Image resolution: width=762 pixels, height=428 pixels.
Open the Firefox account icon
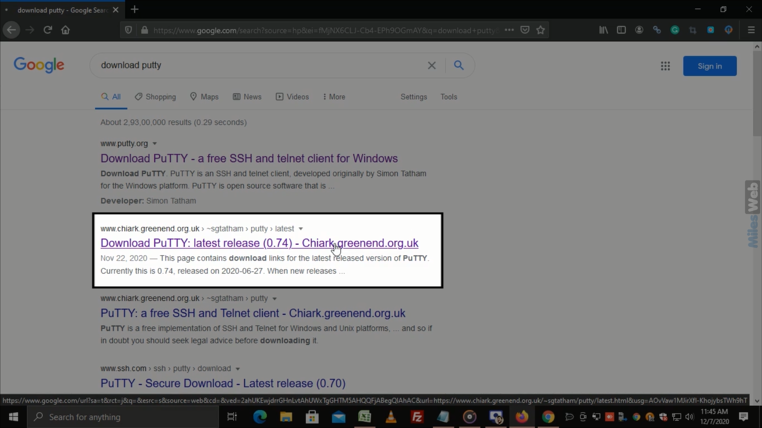click(x=639, y=30)
